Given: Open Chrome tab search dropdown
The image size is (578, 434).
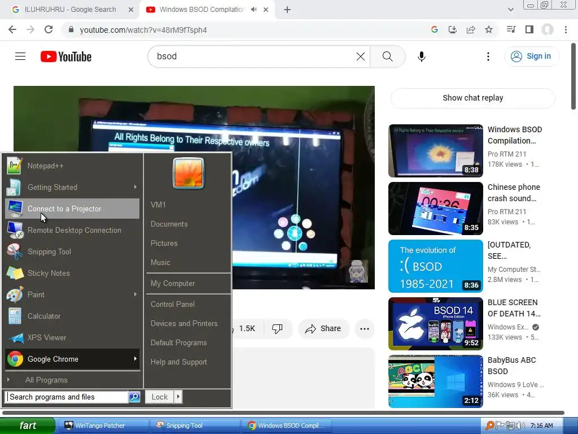Looking at the screenshot, I should click(x=510, y=10).
